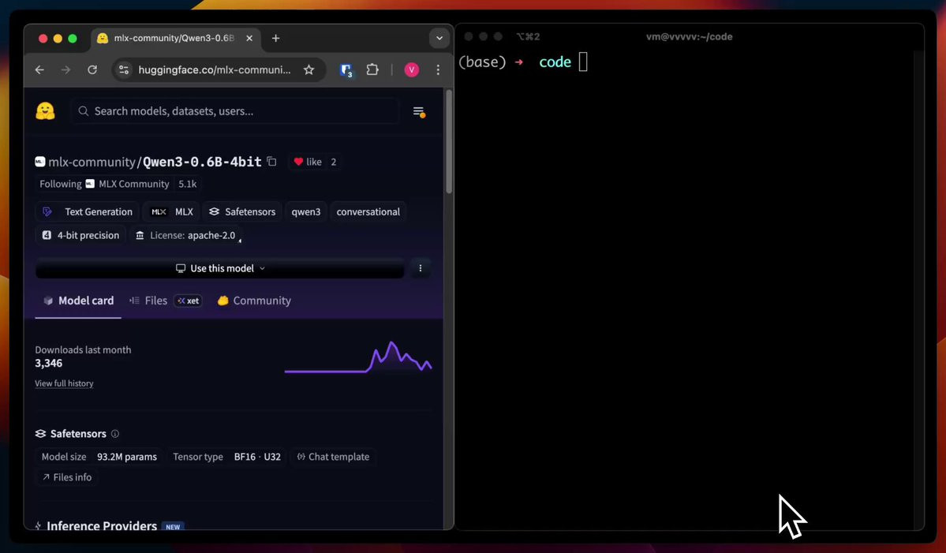Select the mlx-community/Qwen3-0.6B browser tab

pyautogui.click(x=176, y=38)
